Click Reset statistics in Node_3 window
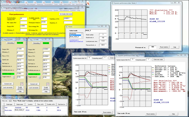Image resolution: width=189 pixels, height=117 pixels. point(164,47)
